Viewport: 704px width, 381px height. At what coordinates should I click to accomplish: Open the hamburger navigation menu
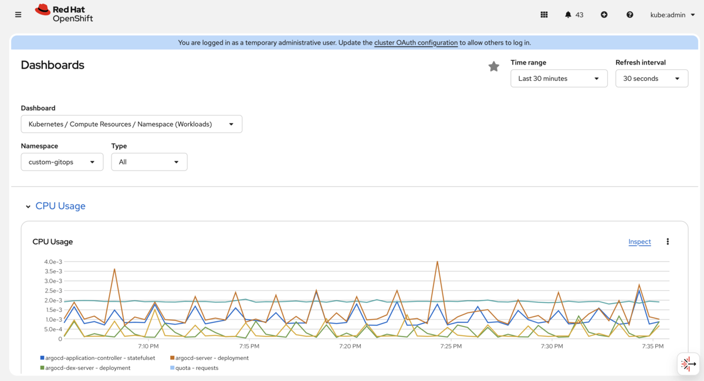point(18,15)
